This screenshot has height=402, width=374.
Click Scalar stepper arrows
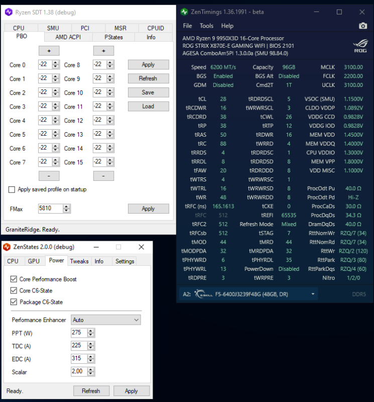(91, 371)
